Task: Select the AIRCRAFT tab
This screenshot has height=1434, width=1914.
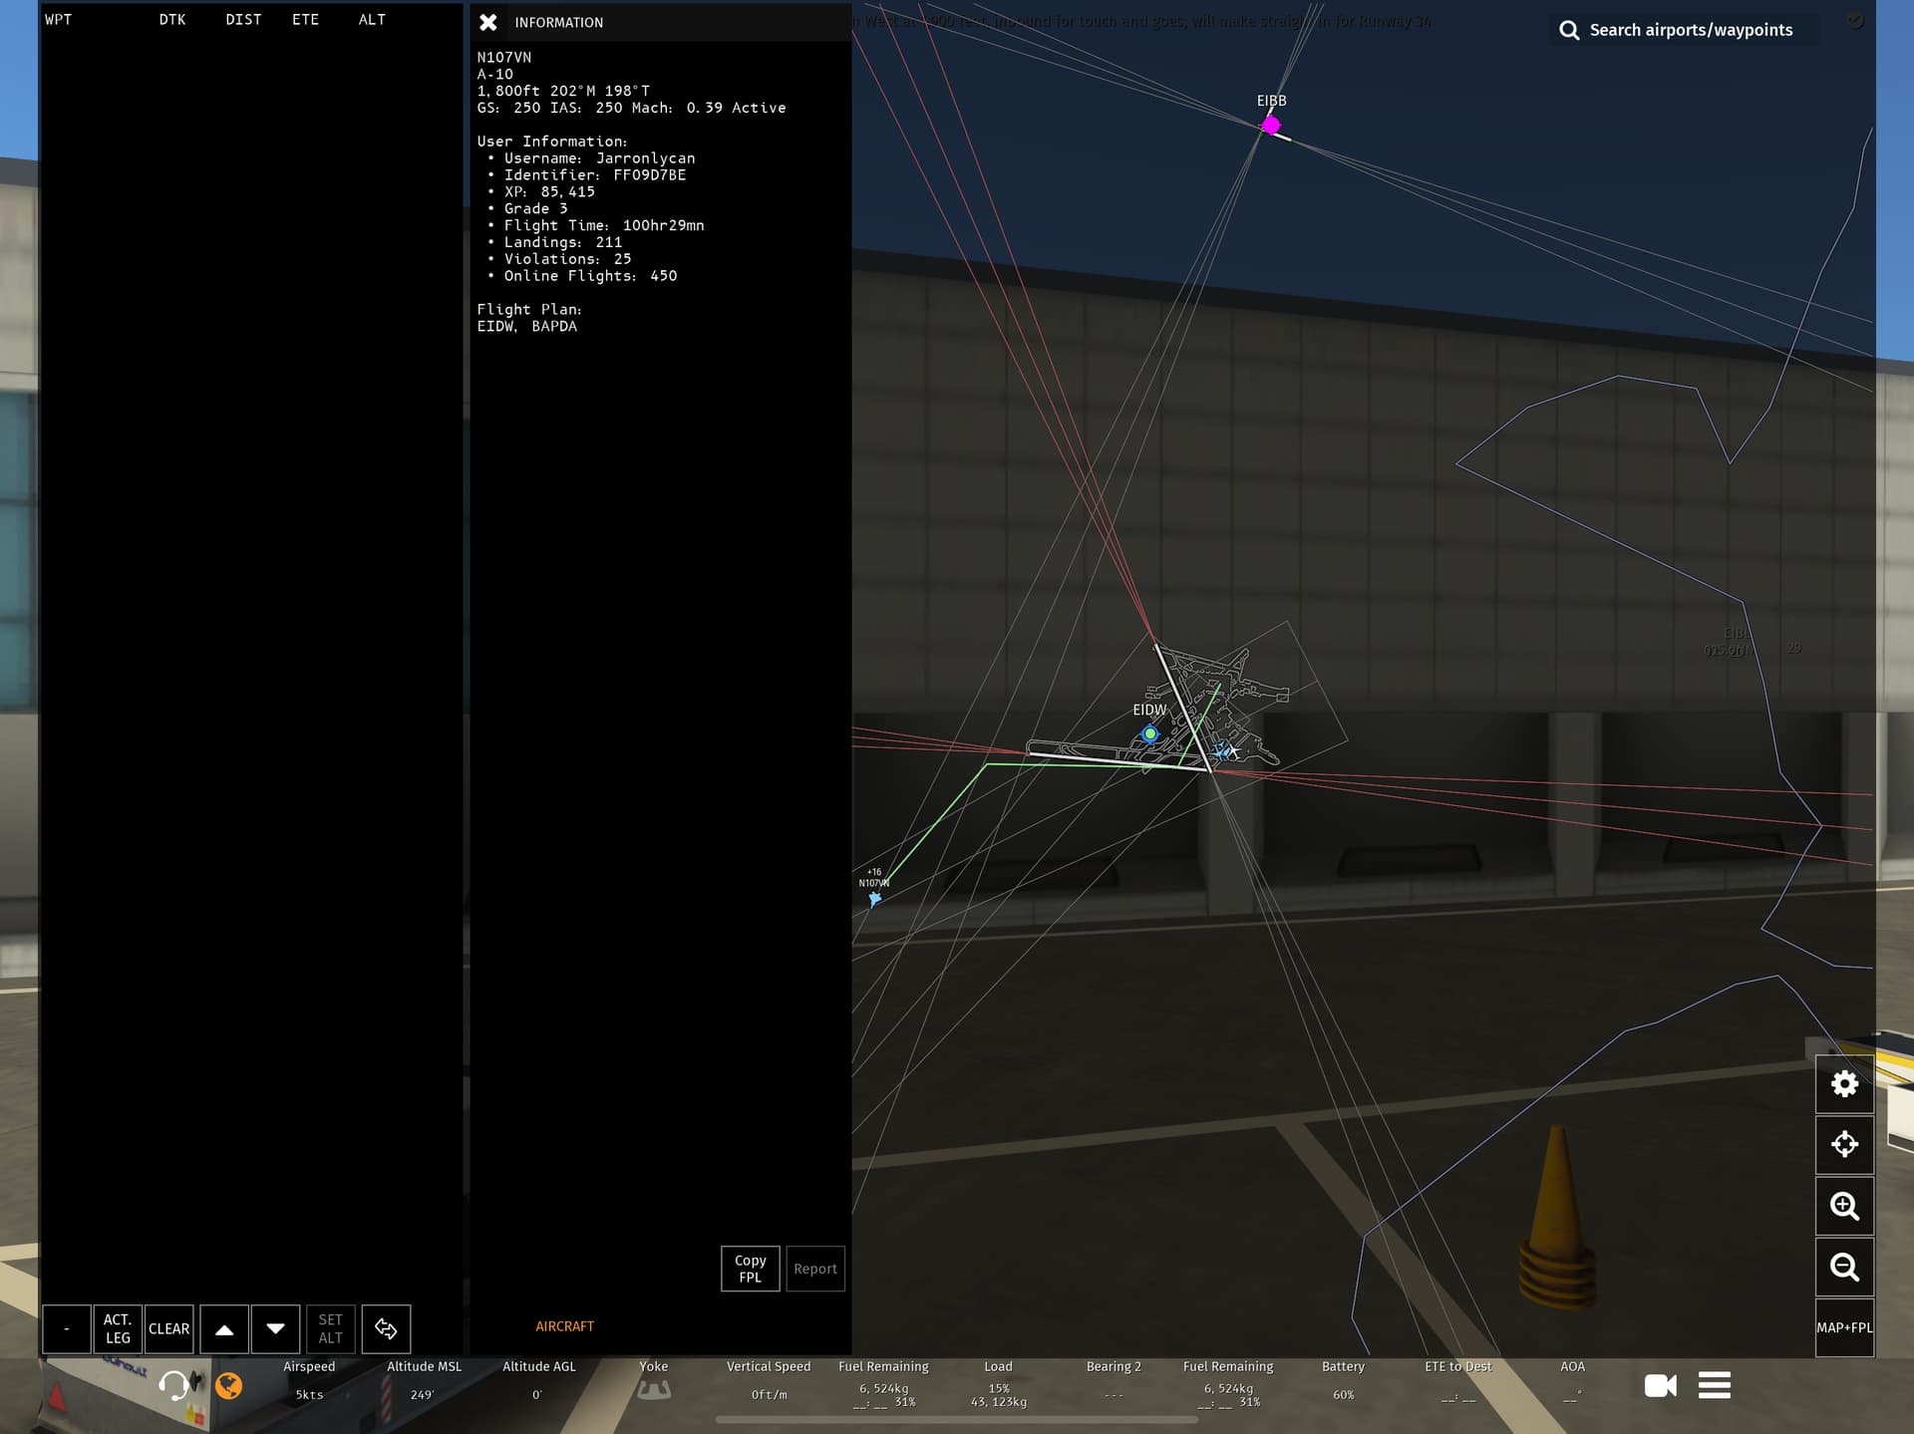Action: point(564,1326)
